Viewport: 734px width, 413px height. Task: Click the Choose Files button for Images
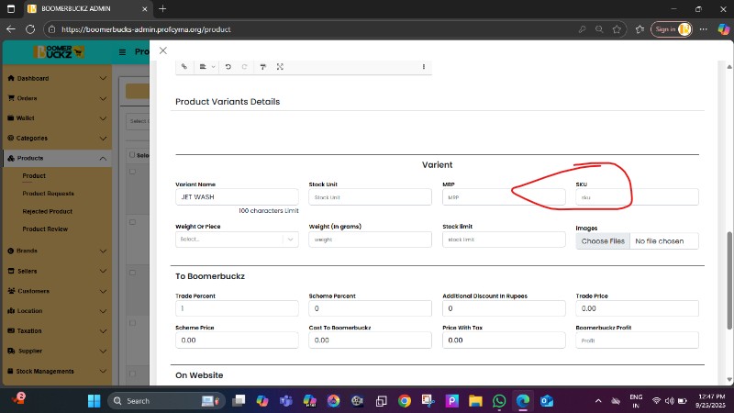pos(603,240)
